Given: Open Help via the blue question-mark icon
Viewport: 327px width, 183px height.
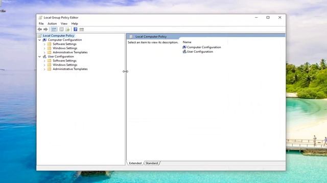Looking at the screenshot, I should tap(76, 29).
